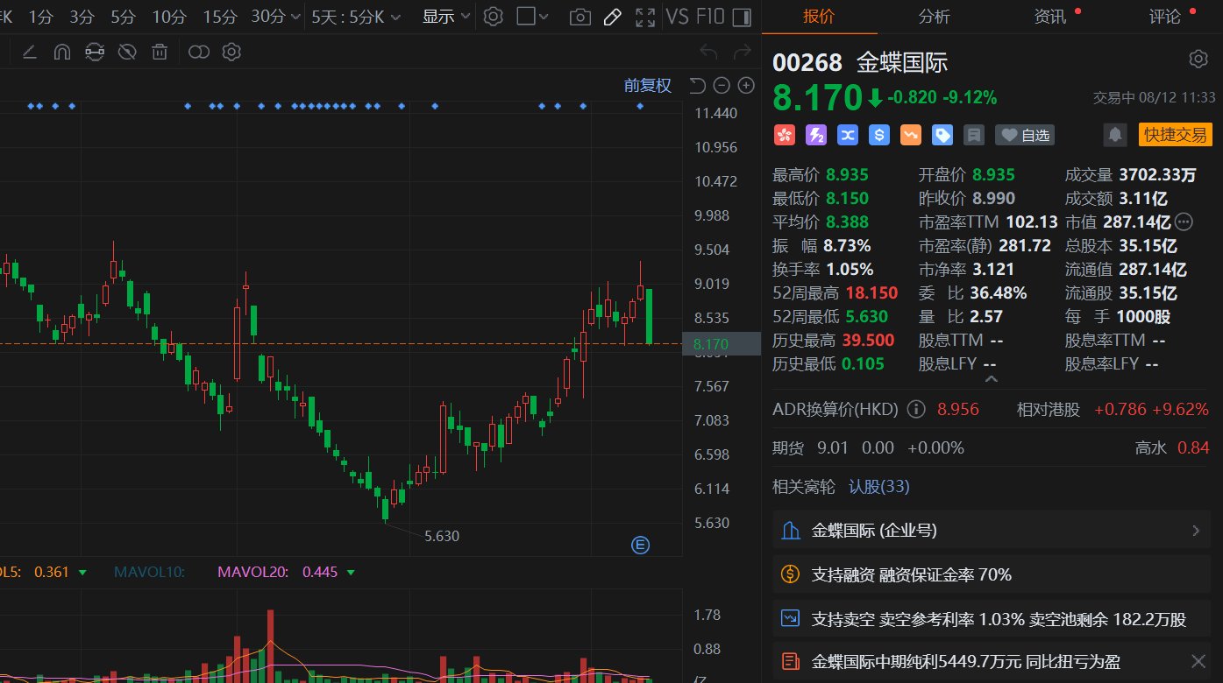This screenshot has height=683, width=1223.
Task: Open 前复权 adjustment selector
Action: (x=647, y=85)
